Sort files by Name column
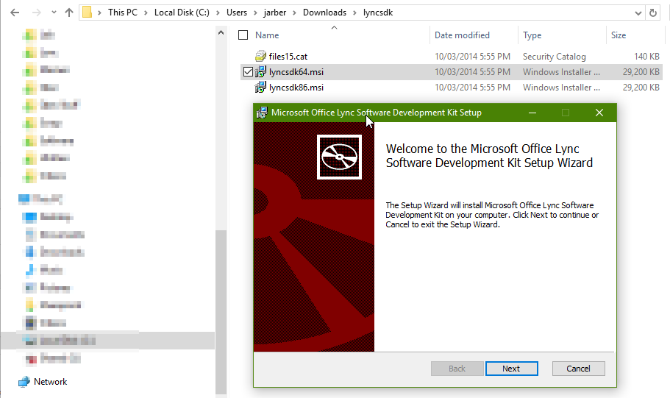The image size is (670, 398). click(x=267, y=35)
